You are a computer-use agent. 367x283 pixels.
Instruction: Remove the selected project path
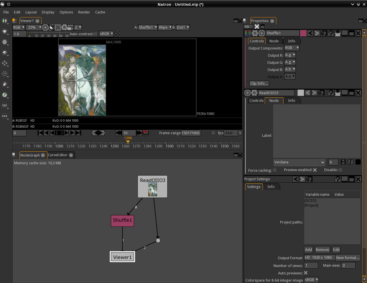[x=323, y=250]
